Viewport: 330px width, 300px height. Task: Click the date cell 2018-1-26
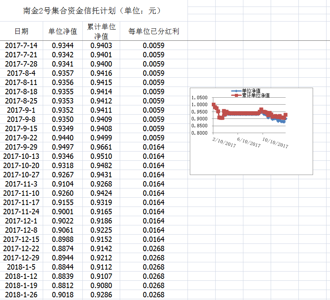[21, 295]
